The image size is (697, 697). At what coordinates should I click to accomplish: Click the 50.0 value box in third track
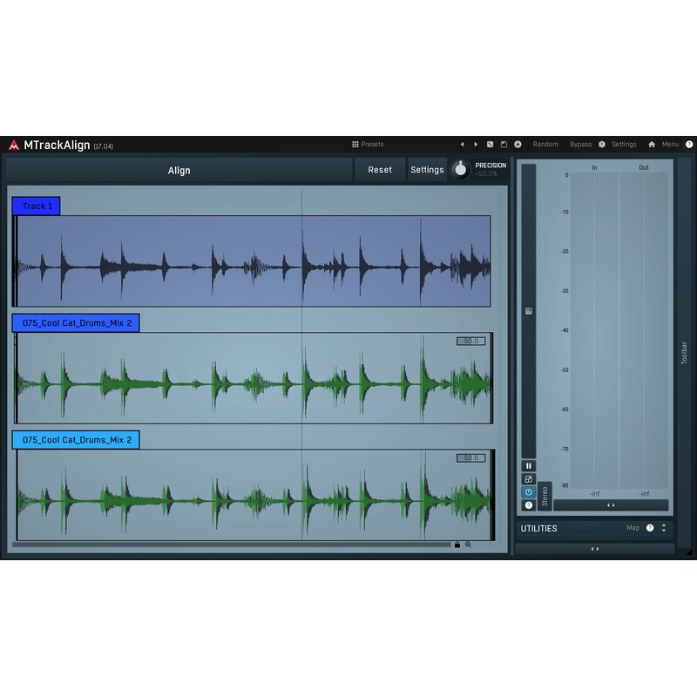tap(470, 458)
